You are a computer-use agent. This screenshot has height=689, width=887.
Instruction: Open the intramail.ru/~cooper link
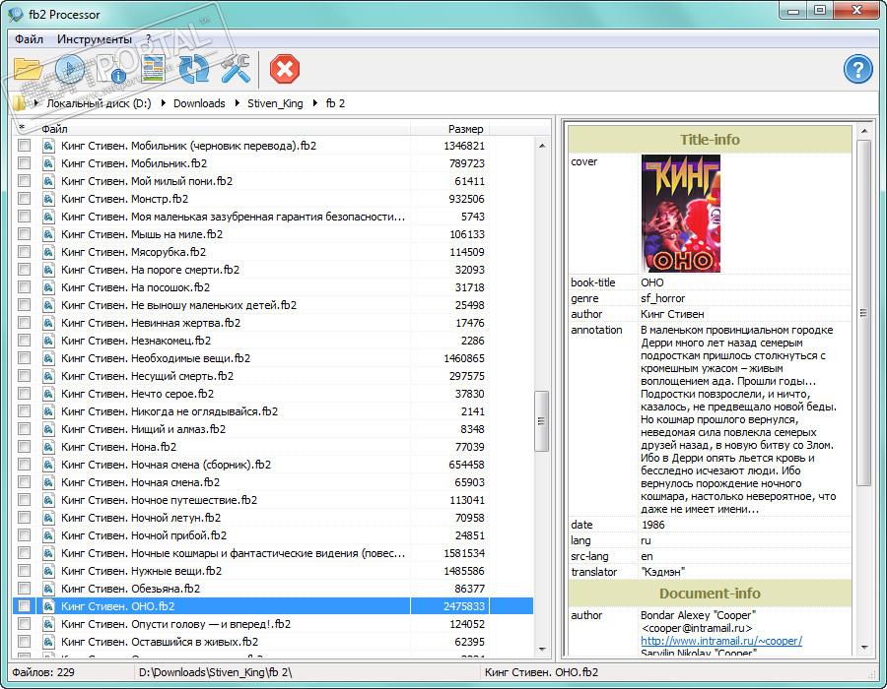point(721,641)
